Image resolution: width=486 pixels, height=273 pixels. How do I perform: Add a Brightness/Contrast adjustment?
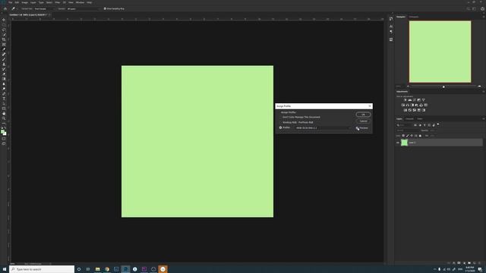coord(405,100)
